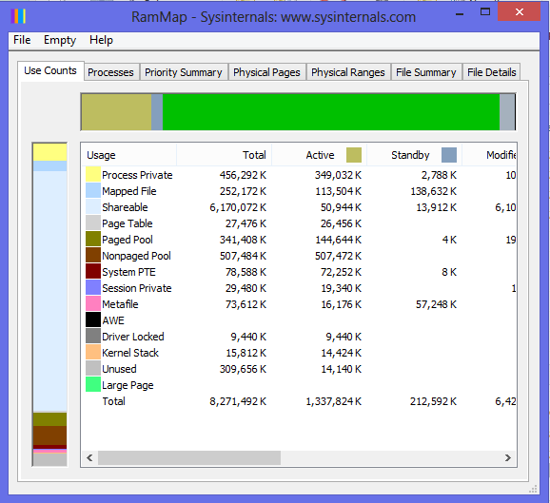Open the Physical Pages tab
550x503 pixels.
click(266, 72)
